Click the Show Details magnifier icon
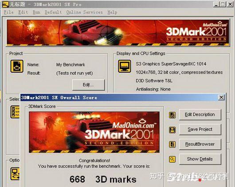Viewport: 235px width, 187px height. 172,159
